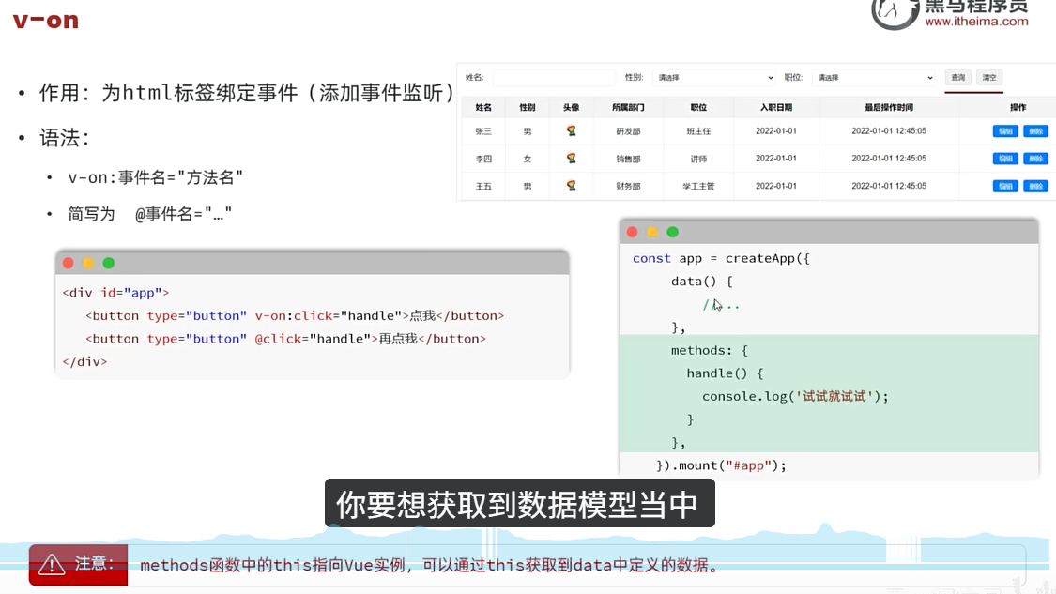This screenshot has height=594, width=1056.
Task: Click the bullet 作用: 为html标签绑定事件
Action: [247, 93]
